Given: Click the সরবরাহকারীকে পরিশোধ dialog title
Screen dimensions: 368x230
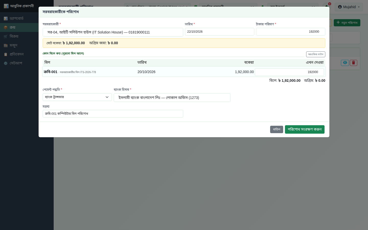Looking at the screenshot, I should click(61, 12).
